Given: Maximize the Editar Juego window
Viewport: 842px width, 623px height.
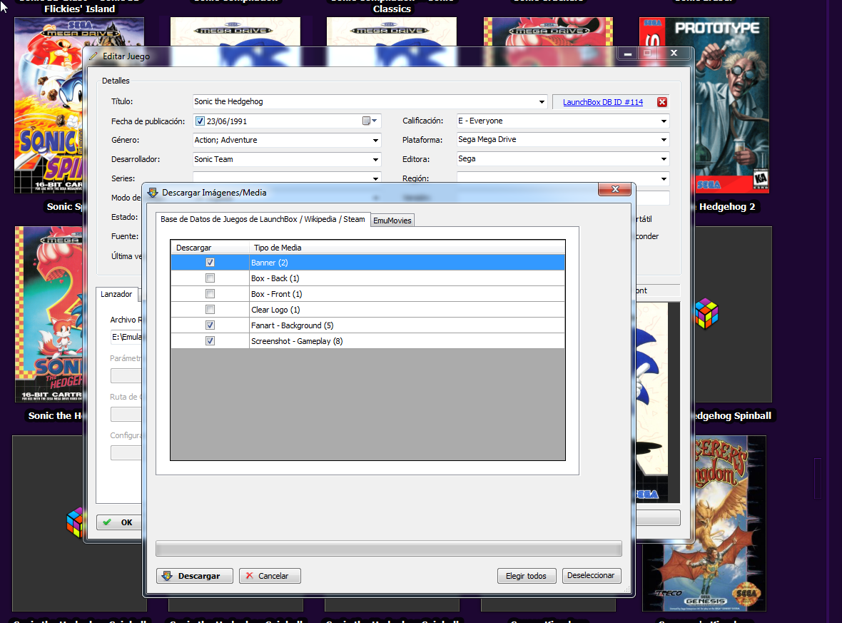Looking at the screenshot, I should coord(647,54).
